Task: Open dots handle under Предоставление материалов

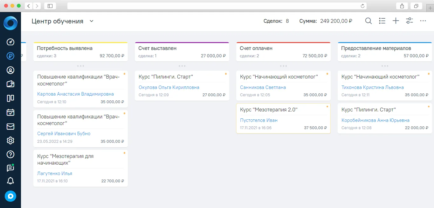Action: click(x=385, y=66)
